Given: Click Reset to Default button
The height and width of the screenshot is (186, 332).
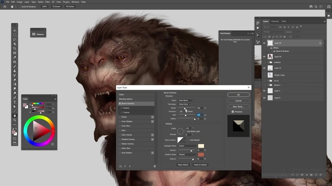Looking at the screenshot, I should point(200,165).
